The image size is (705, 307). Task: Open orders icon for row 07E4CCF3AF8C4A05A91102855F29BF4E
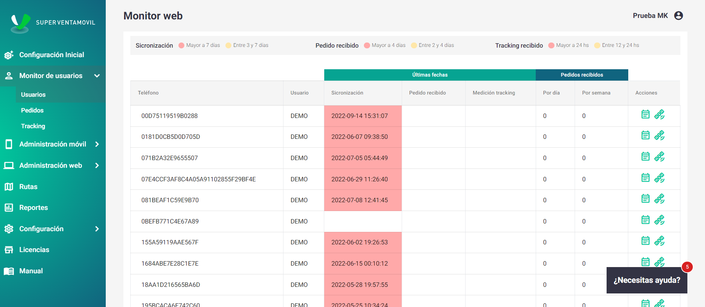646,178
